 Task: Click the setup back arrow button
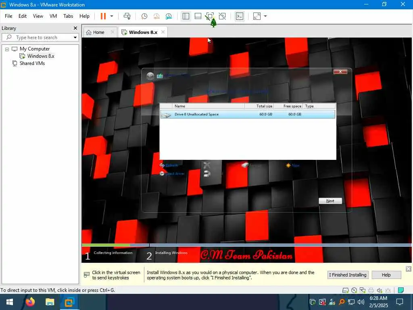tap(150, 76)
